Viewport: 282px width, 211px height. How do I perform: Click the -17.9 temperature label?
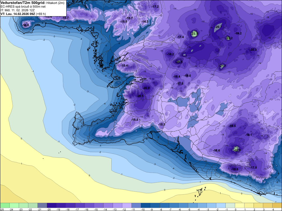click(x=254, y=168)
